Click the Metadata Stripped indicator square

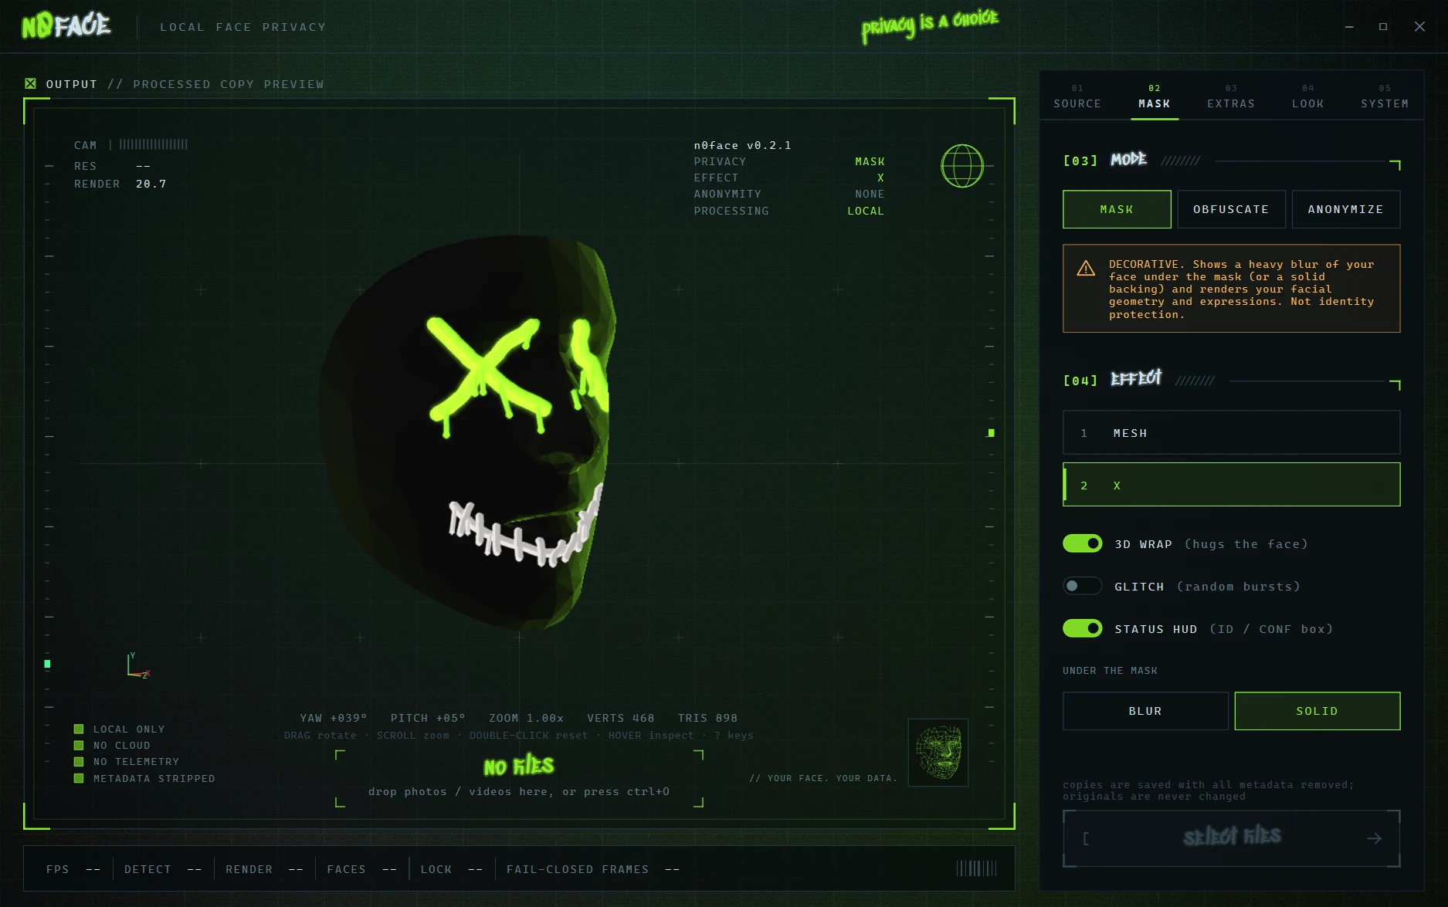[x=79, y=778]
